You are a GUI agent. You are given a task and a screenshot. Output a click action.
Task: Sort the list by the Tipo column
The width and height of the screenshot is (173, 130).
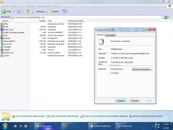click(x=57, y=21)
